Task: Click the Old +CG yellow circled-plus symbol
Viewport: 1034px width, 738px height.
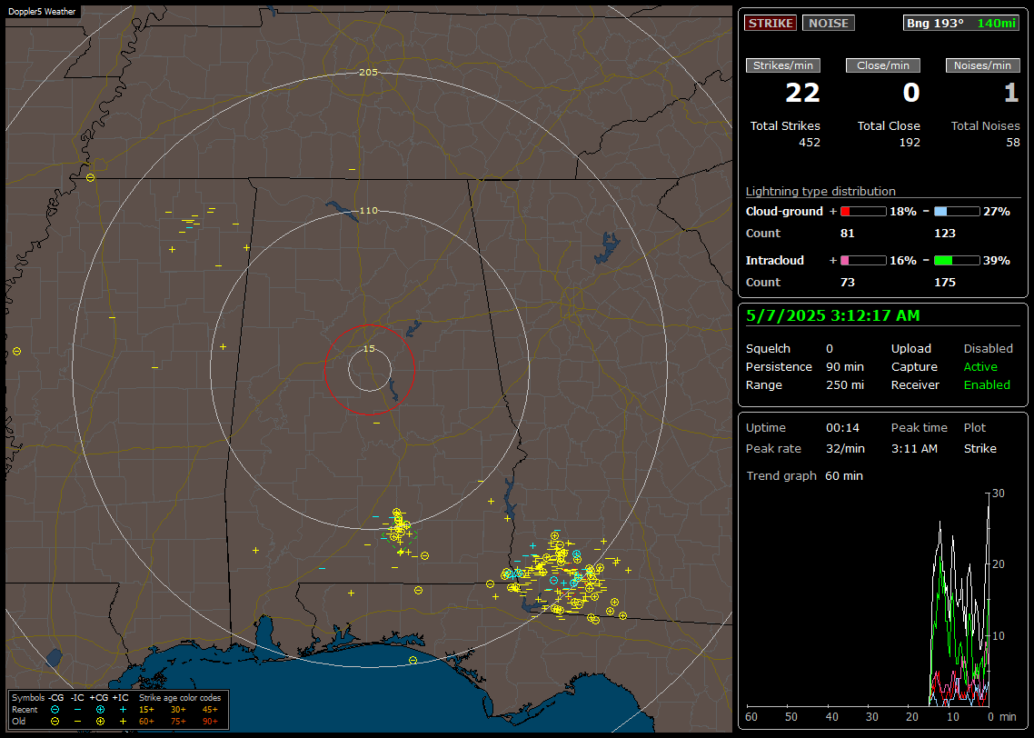Action: [x=100, y=722]
